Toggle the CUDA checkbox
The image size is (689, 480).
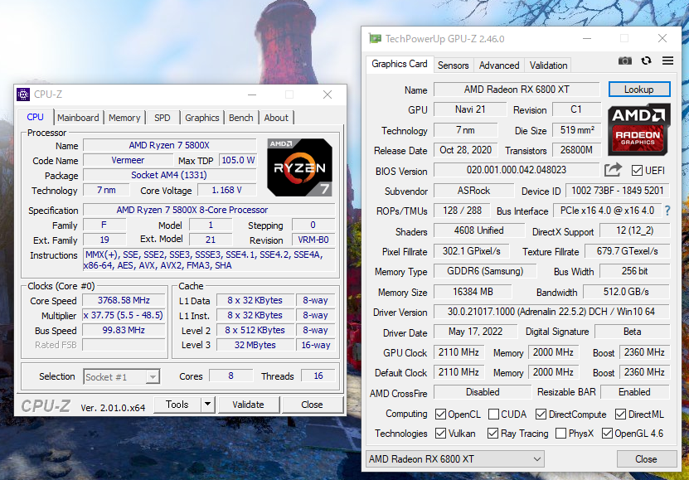point(493,415)
